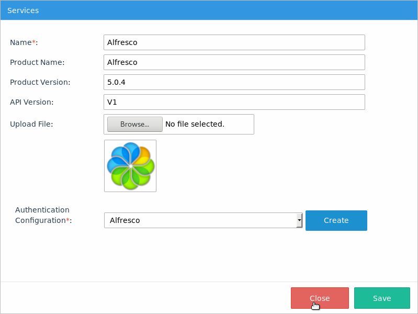The width and height of the screenshot is (418, 314).
Task: Click the API Version field containing V1
Action: click(234, 102)
